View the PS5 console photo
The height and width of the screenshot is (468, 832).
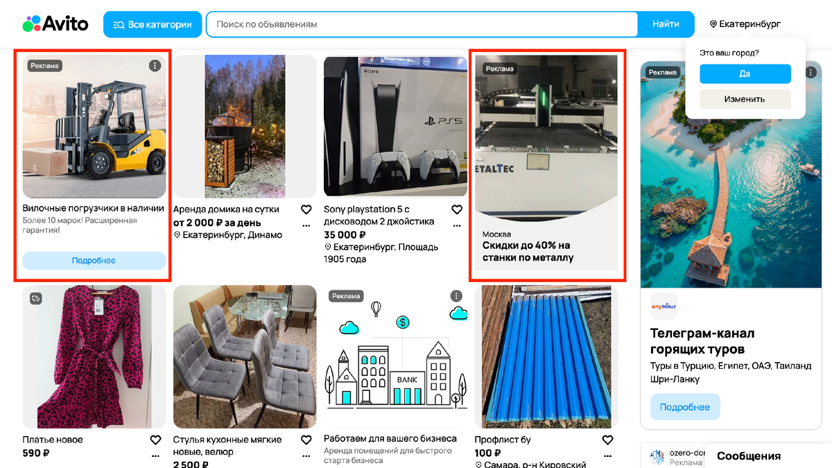pyautogui.click(x=395, y=127)
